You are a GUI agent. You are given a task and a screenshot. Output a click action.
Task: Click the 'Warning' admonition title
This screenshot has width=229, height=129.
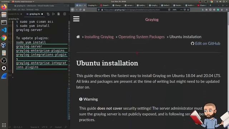tap(88, 99)
